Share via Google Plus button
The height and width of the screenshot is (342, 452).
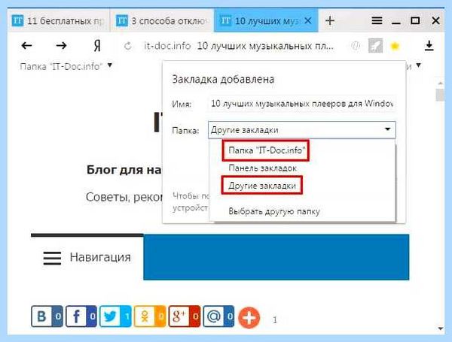[185, 316]
